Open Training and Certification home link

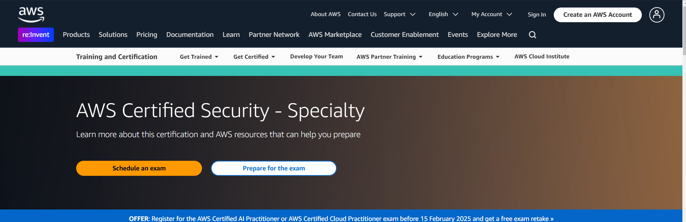pos(117,57)
